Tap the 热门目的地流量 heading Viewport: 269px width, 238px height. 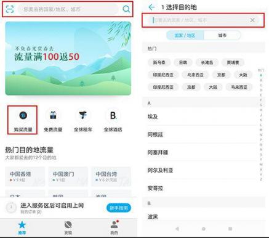pyautogui.click(x=29, y=150)
